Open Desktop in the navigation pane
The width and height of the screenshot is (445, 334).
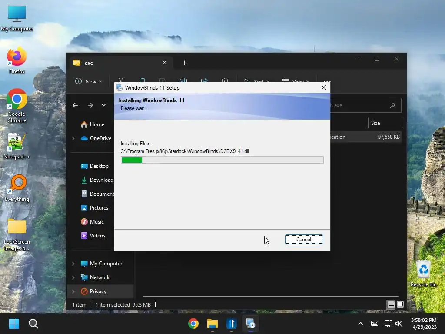(95, 166)
